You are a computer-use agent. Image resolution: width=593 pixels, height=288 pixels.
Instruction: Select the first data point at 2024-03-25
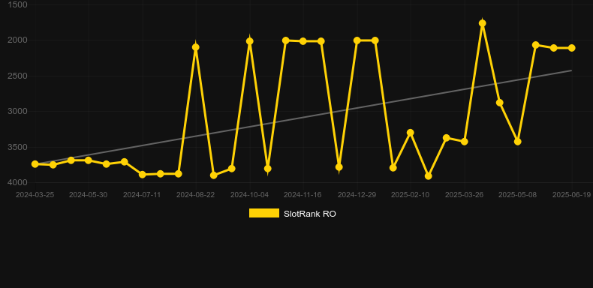click(x=35, y=164)
